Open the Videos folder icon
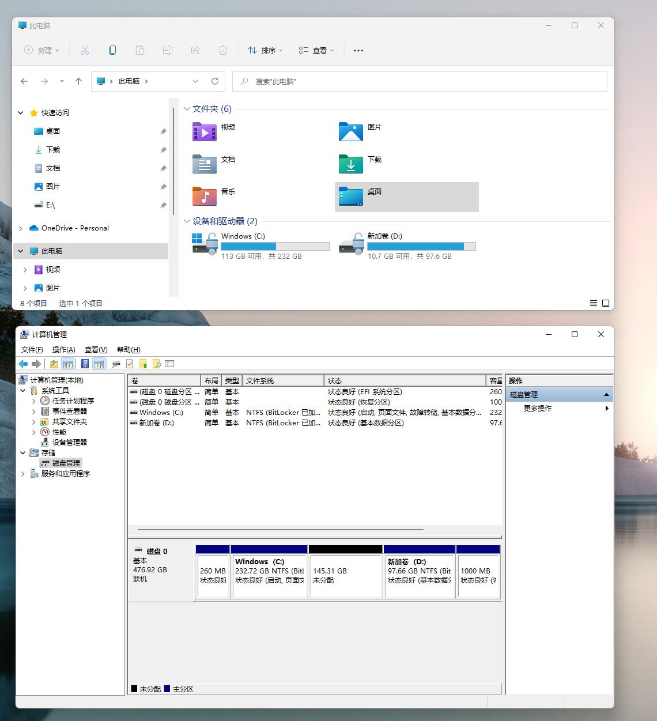The image size is (657, 721). pyautogui.click(x=204, y=132)
